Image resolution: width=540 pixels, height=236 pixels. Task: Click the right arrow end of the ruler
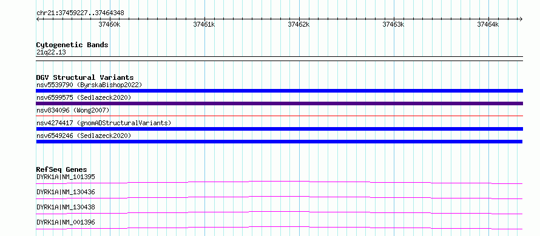pyautogui.click(x=521, y=19)
